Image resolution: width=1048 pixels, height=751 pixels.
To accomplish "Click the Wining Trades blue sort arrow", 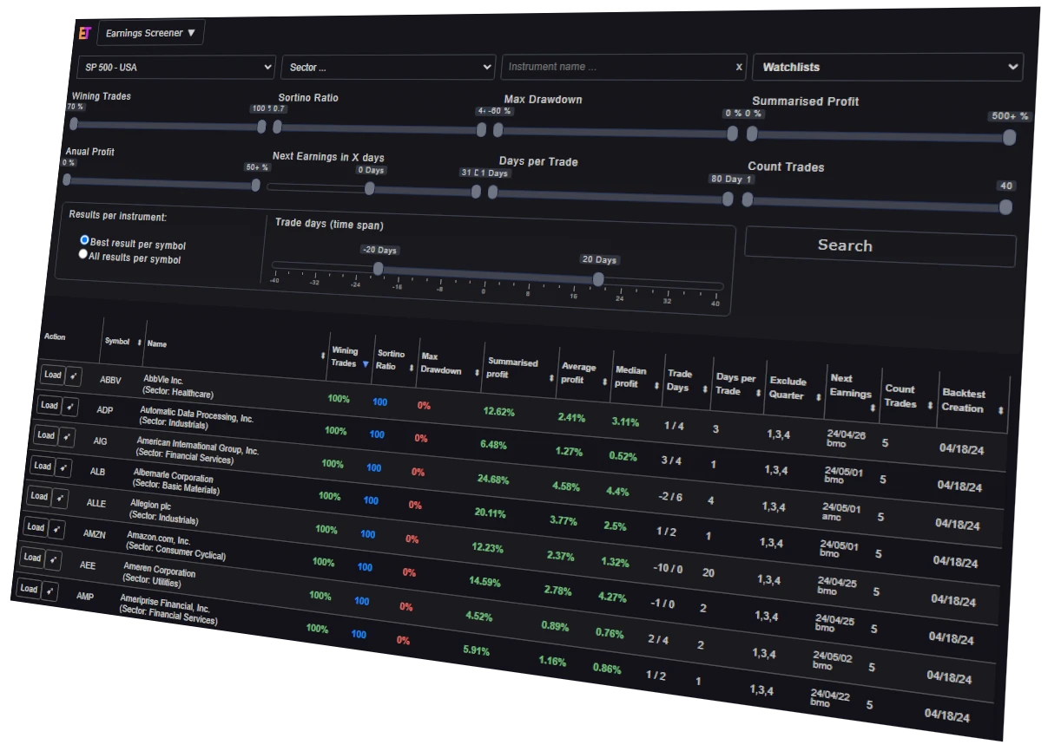I will tap(366, 364).
